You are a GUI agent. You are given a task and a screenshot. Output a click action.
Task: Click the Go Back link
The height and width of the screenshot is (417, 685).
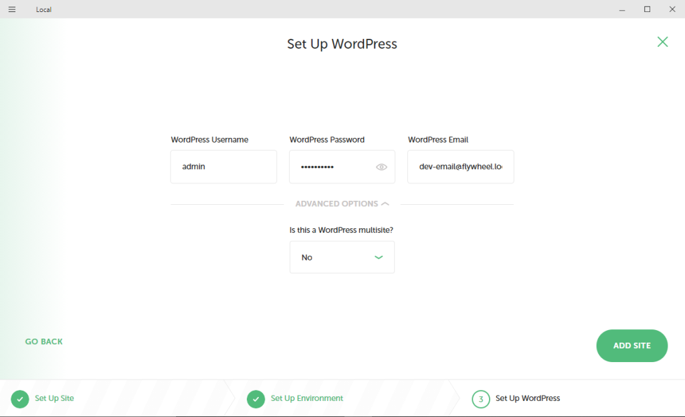(43, 341)
